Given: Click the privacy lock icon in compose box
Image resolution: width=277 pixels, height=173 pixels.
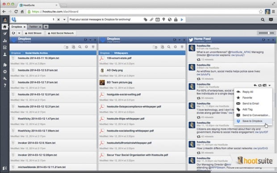Looking at the screenshot, I should [176, 19].
